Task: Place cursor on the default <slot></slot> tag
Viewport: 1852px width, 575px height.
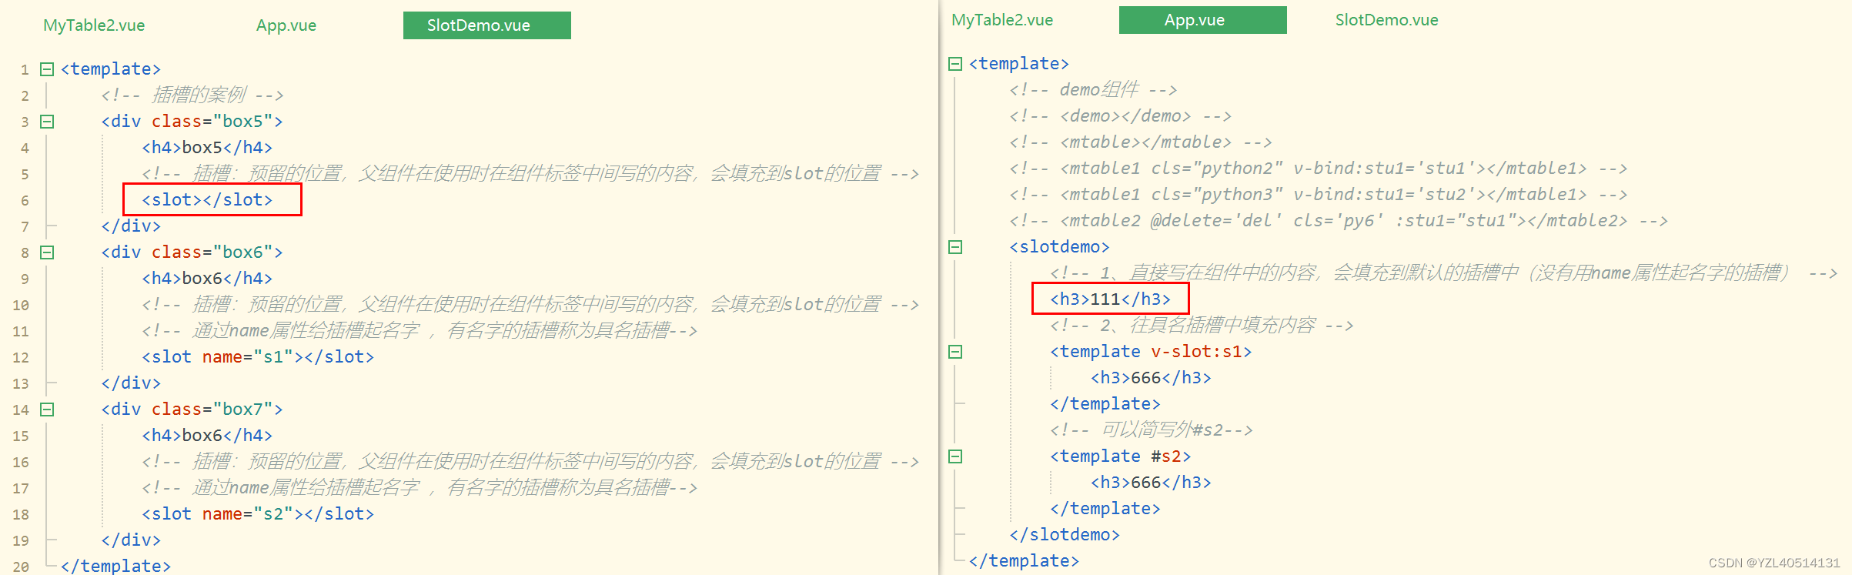Action: (x=207, y=200)
